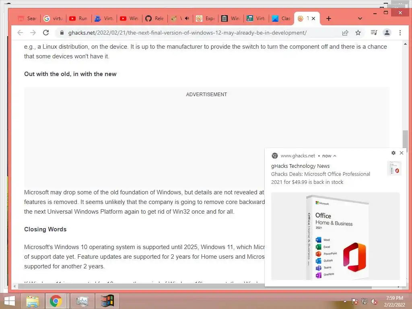Screen dimensions: 412x309
Task: Switch to YouTube 'Run' tab
Action: (x=78, y=19)
